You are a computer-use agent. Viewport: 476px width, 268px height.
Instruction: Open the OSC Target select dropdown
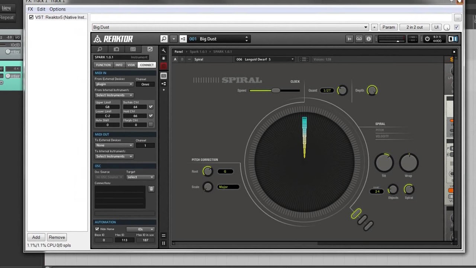[x=140, y=177]
